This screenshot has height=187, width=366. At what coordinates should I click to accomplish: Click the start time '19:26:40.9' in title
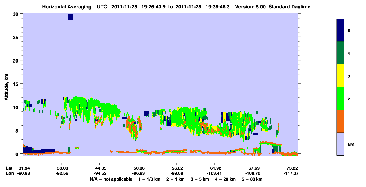point(154,7)
